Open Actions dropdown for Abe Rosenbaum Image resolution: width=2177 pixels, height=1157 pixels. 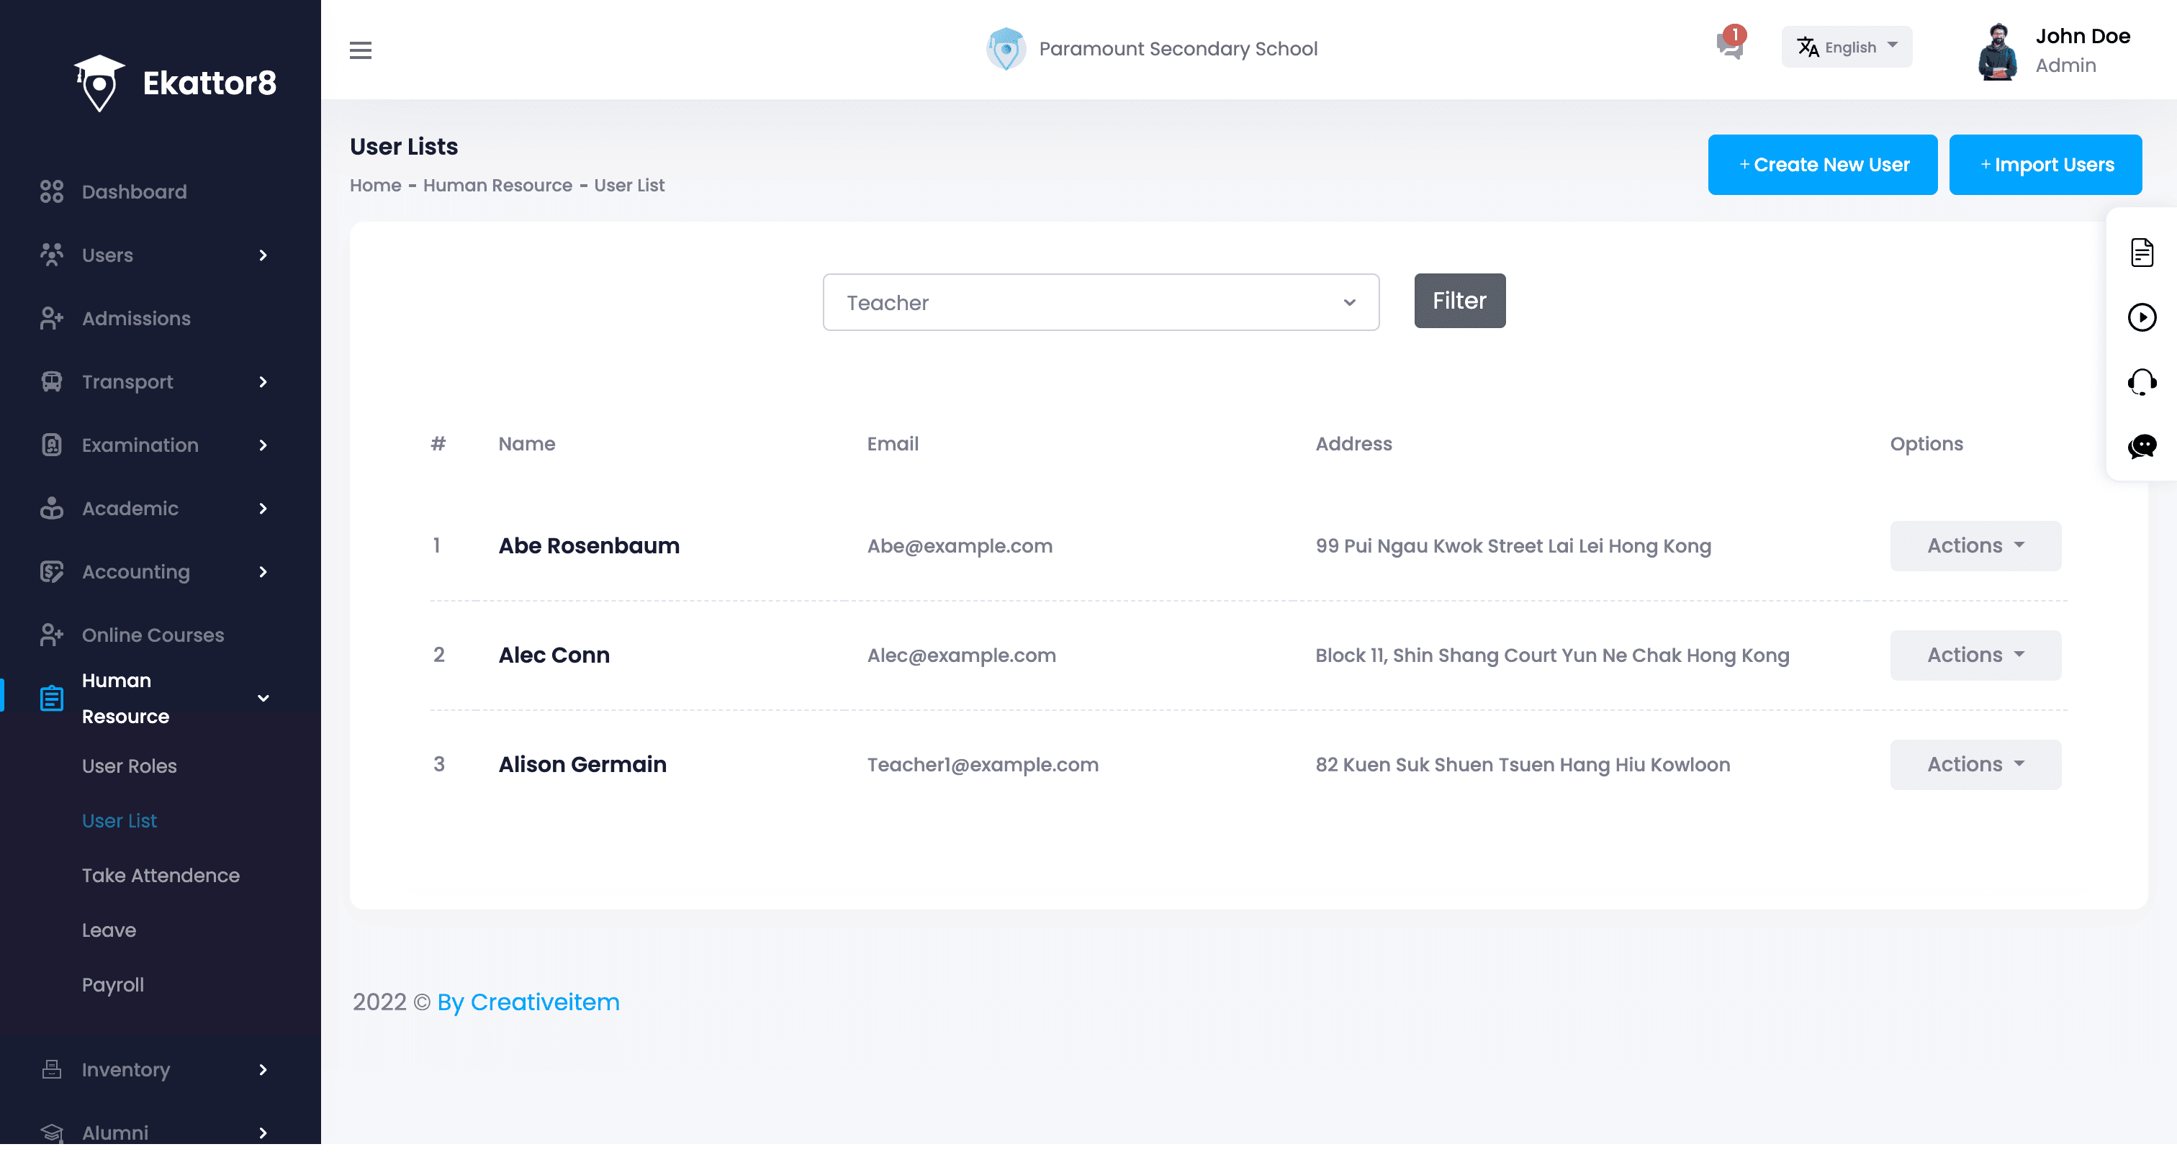click(x=1975, y=545)
